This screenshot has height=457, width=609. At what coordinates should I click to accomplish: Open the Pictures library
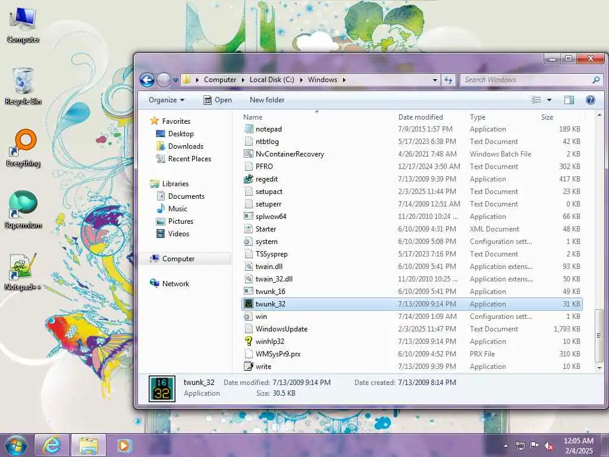pyautogui.click(x=174, y=221)
